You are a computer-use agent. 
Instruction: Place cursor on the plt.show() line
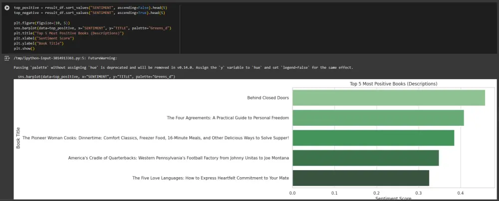[x=24, y=49]
